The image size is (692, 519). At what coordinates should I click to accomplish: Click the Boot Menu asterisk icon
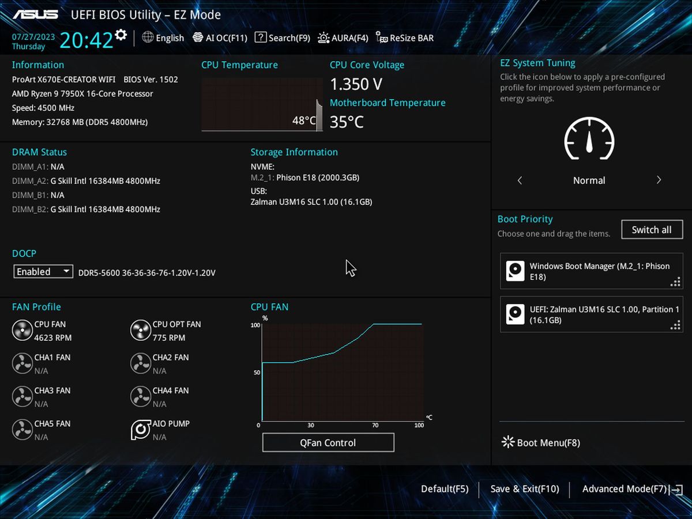(x=507, y=442)
